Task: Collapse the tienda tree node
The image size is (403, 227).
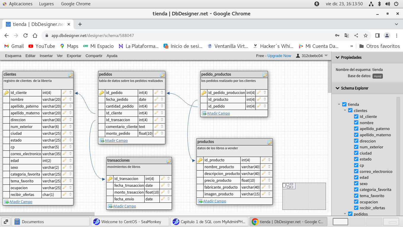Action: click(339, 104)
